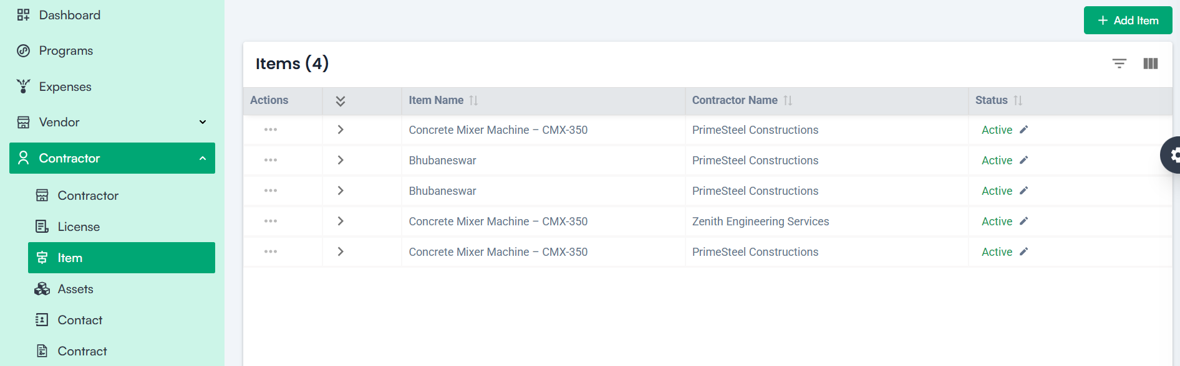Expand the first Bhubaneswar row

(x=340, y=160)
